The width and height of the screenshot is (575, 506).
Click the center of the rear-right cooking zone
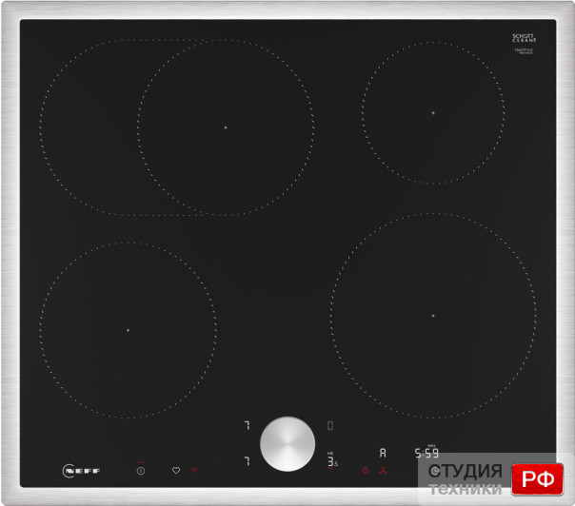click(432, 112)
